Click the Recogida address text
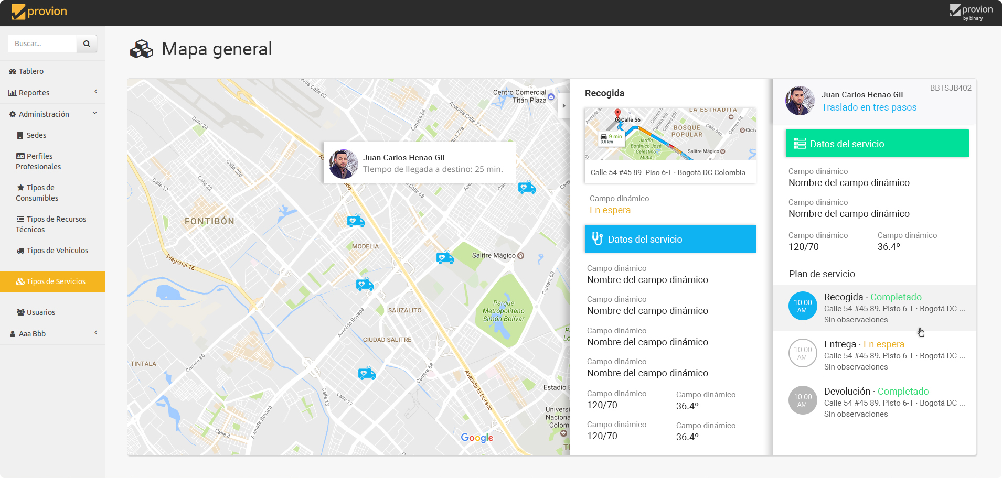Screen dimensions: 1002x478 (668, 172)
